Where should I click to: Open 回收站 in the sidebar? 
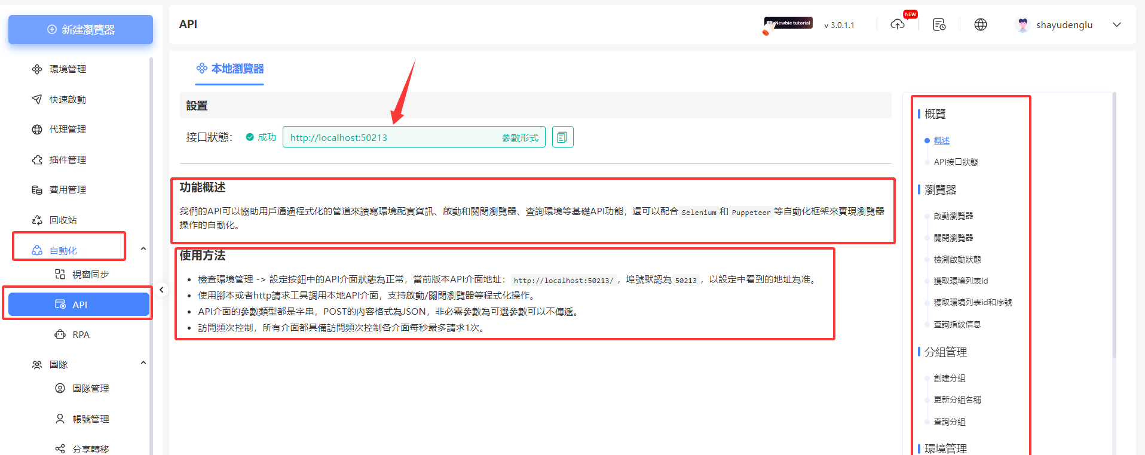coord(63,220)
